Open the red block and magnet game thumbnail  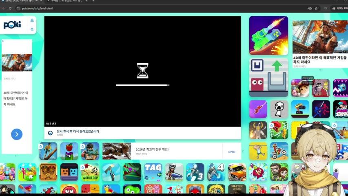tap(268, 78)
